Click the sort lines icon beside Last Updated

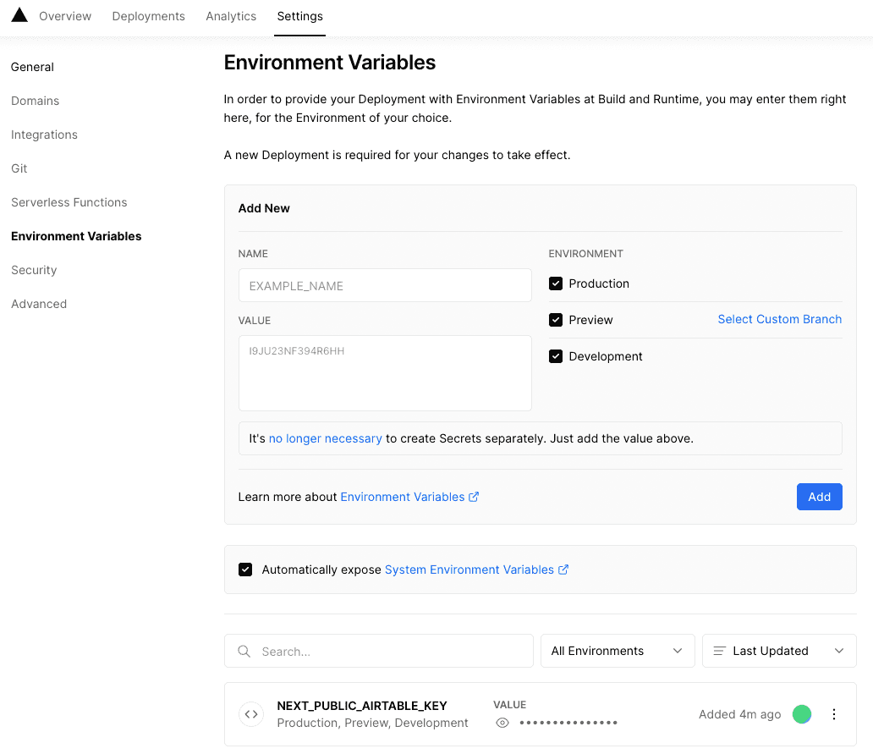pyautogui.click(x=720, y=651)
